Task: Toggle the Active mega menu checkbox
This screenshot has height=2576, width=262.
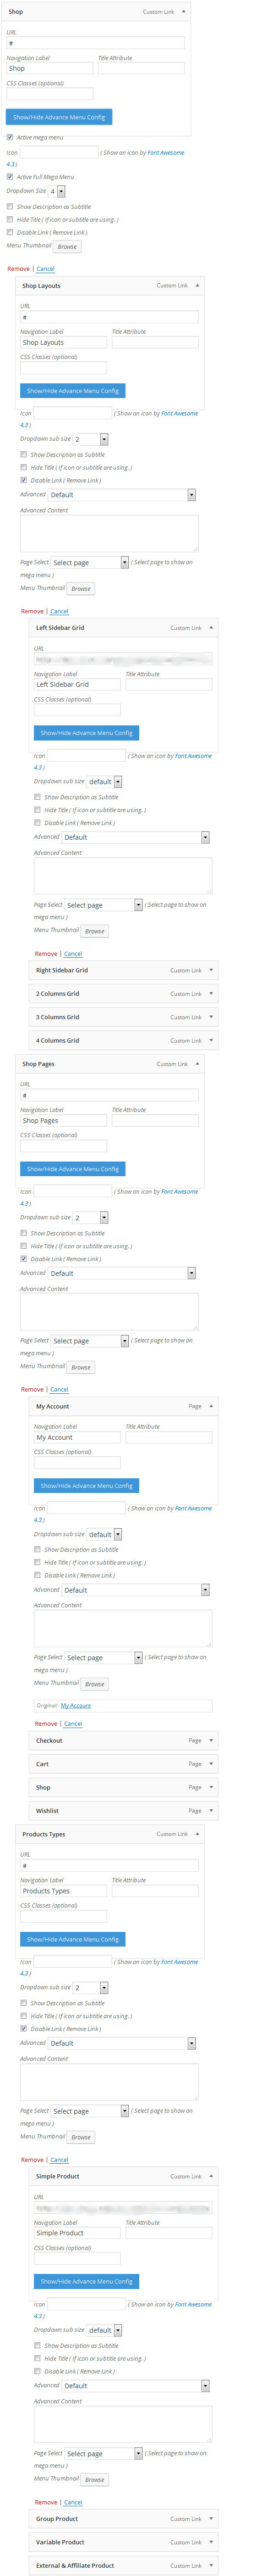Action: pos(10,137)
